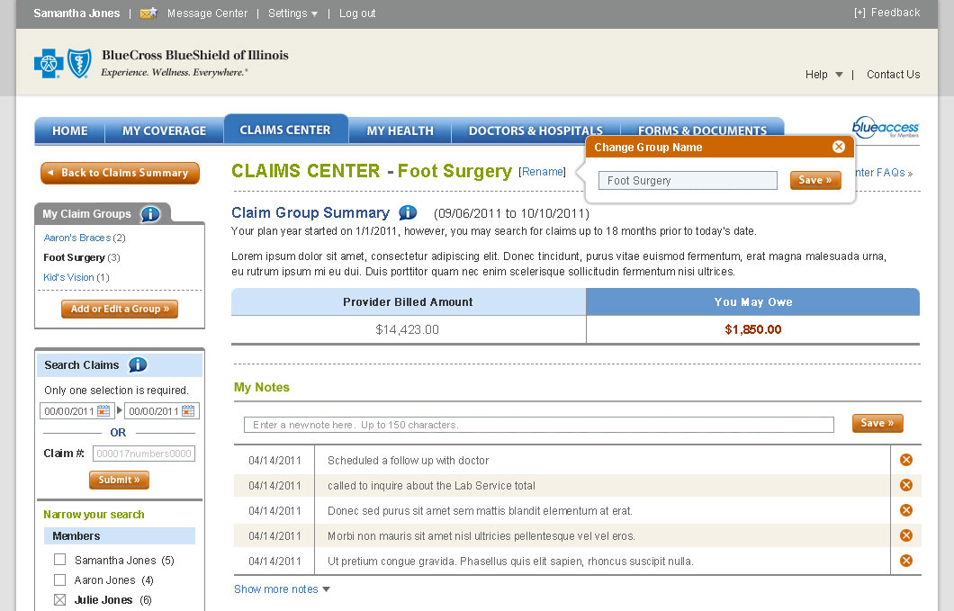Viewport: 954px width, 611px height.
Task: Expand Show more notes
Action: click(x=282, y=589)
